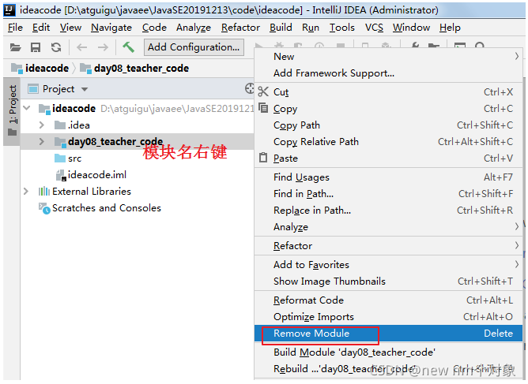Open the Build menu
Viewport: 528px width, 384px height.
tap(281, 28)
